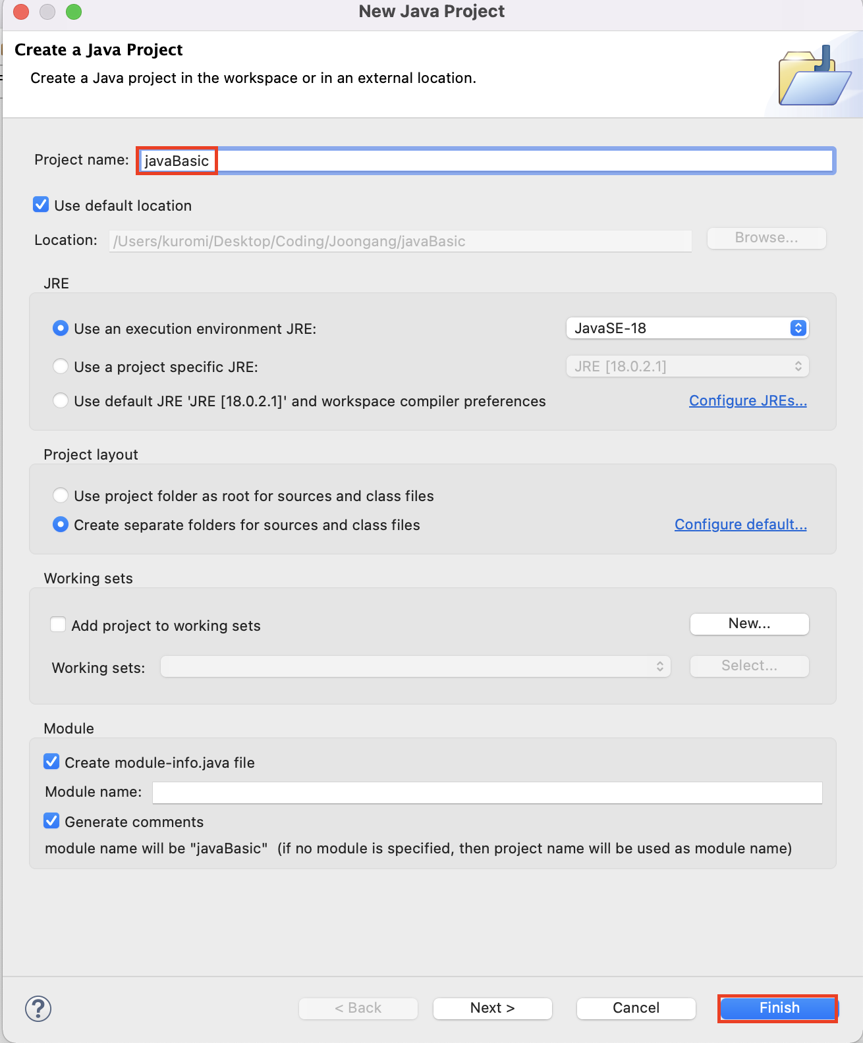Image resolution: width=863 pixels, height=1043 pixels.
Task: Click the < Back button
Action: (358, 1008)
